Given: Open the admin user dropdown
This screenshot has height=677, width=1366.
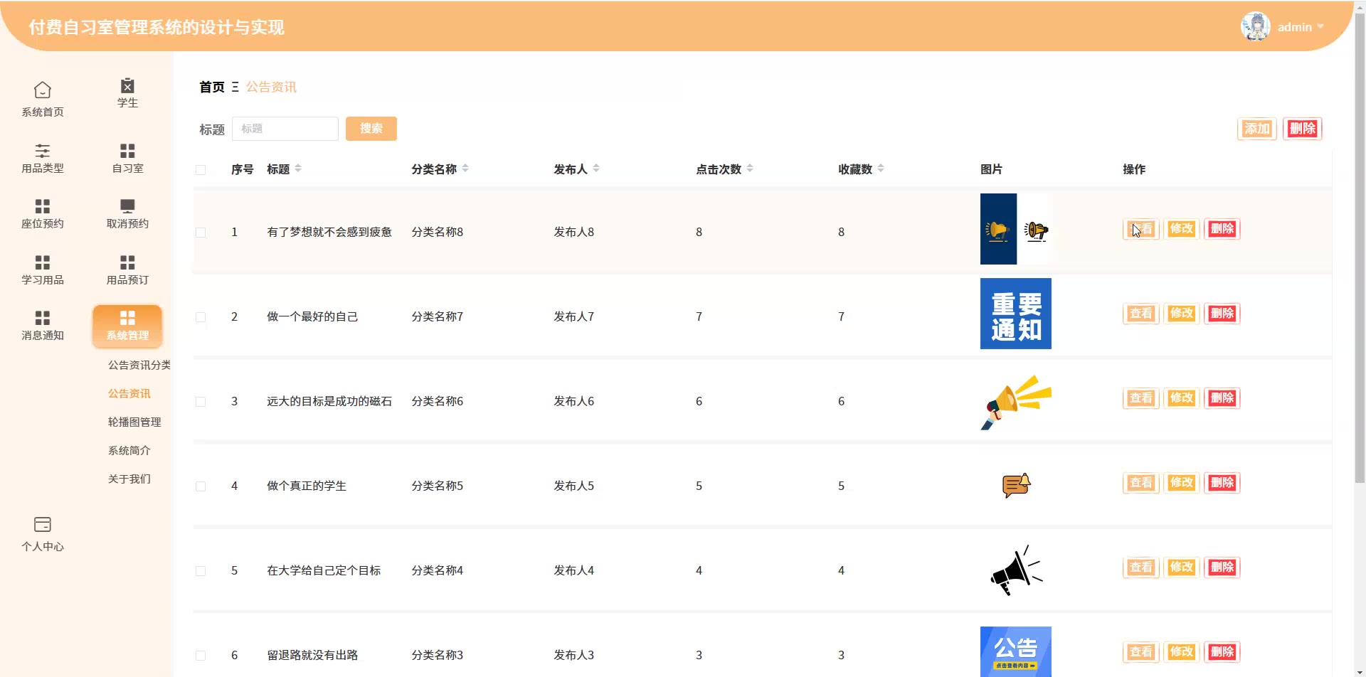Looking at the screenshot, I should (1293, 27).
